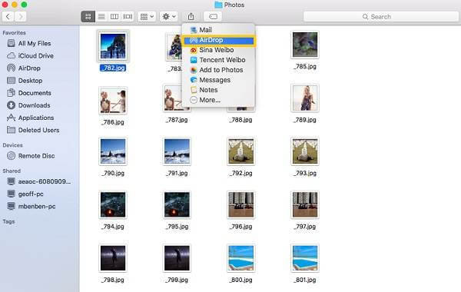This screenshot has width=461, height=292.
Task: Select the _790.jpg thumbnail
Action: [113, 151]
